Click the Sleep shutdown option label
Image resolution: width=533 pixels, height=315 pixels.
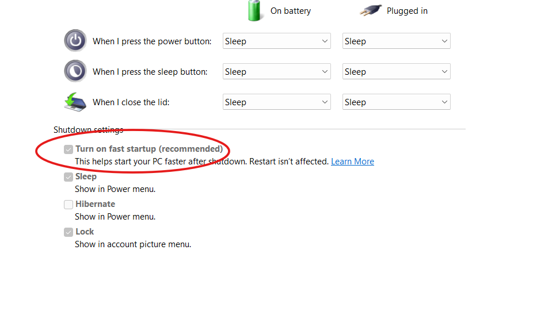[x=86, y=176]
